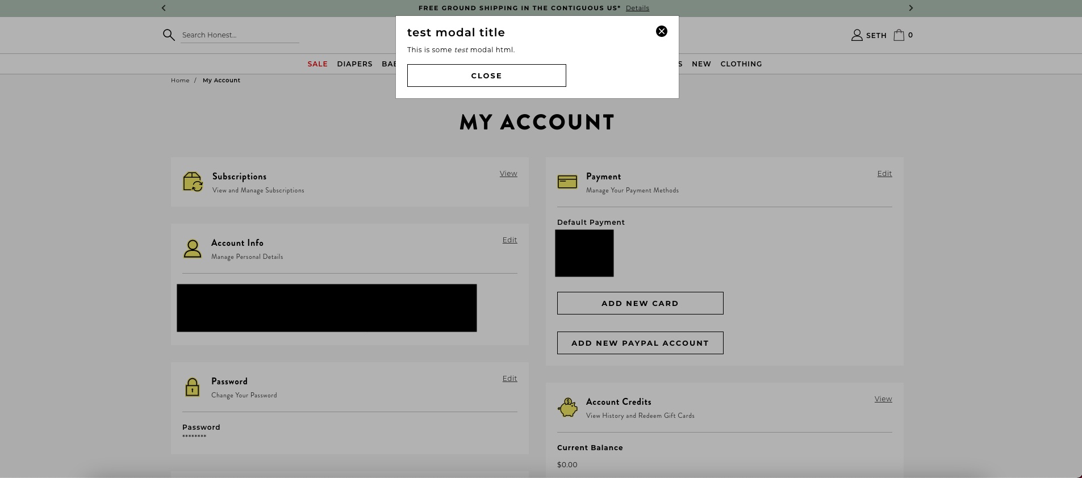
Task: Open the shopping bag cart icon
Action: [899, 35]
